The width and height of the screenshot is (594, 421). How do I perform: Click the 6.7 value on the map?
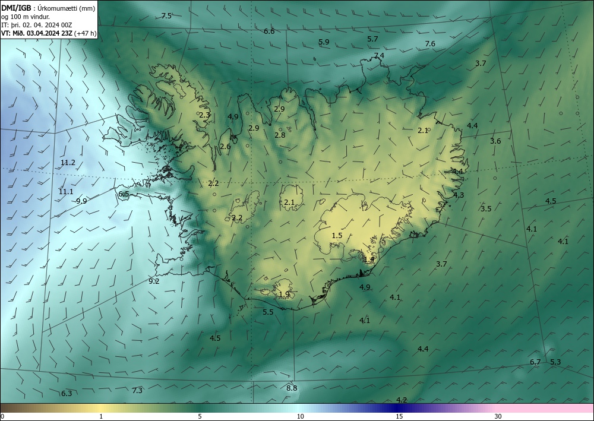pos(535,362)
